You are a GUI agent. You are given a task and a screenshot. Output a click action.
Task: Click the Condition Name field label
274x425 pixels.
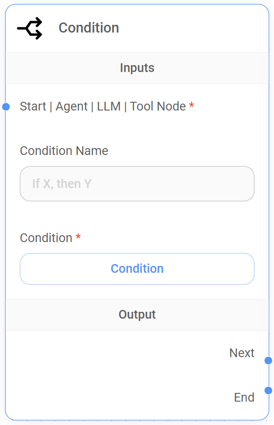(64, 151)
